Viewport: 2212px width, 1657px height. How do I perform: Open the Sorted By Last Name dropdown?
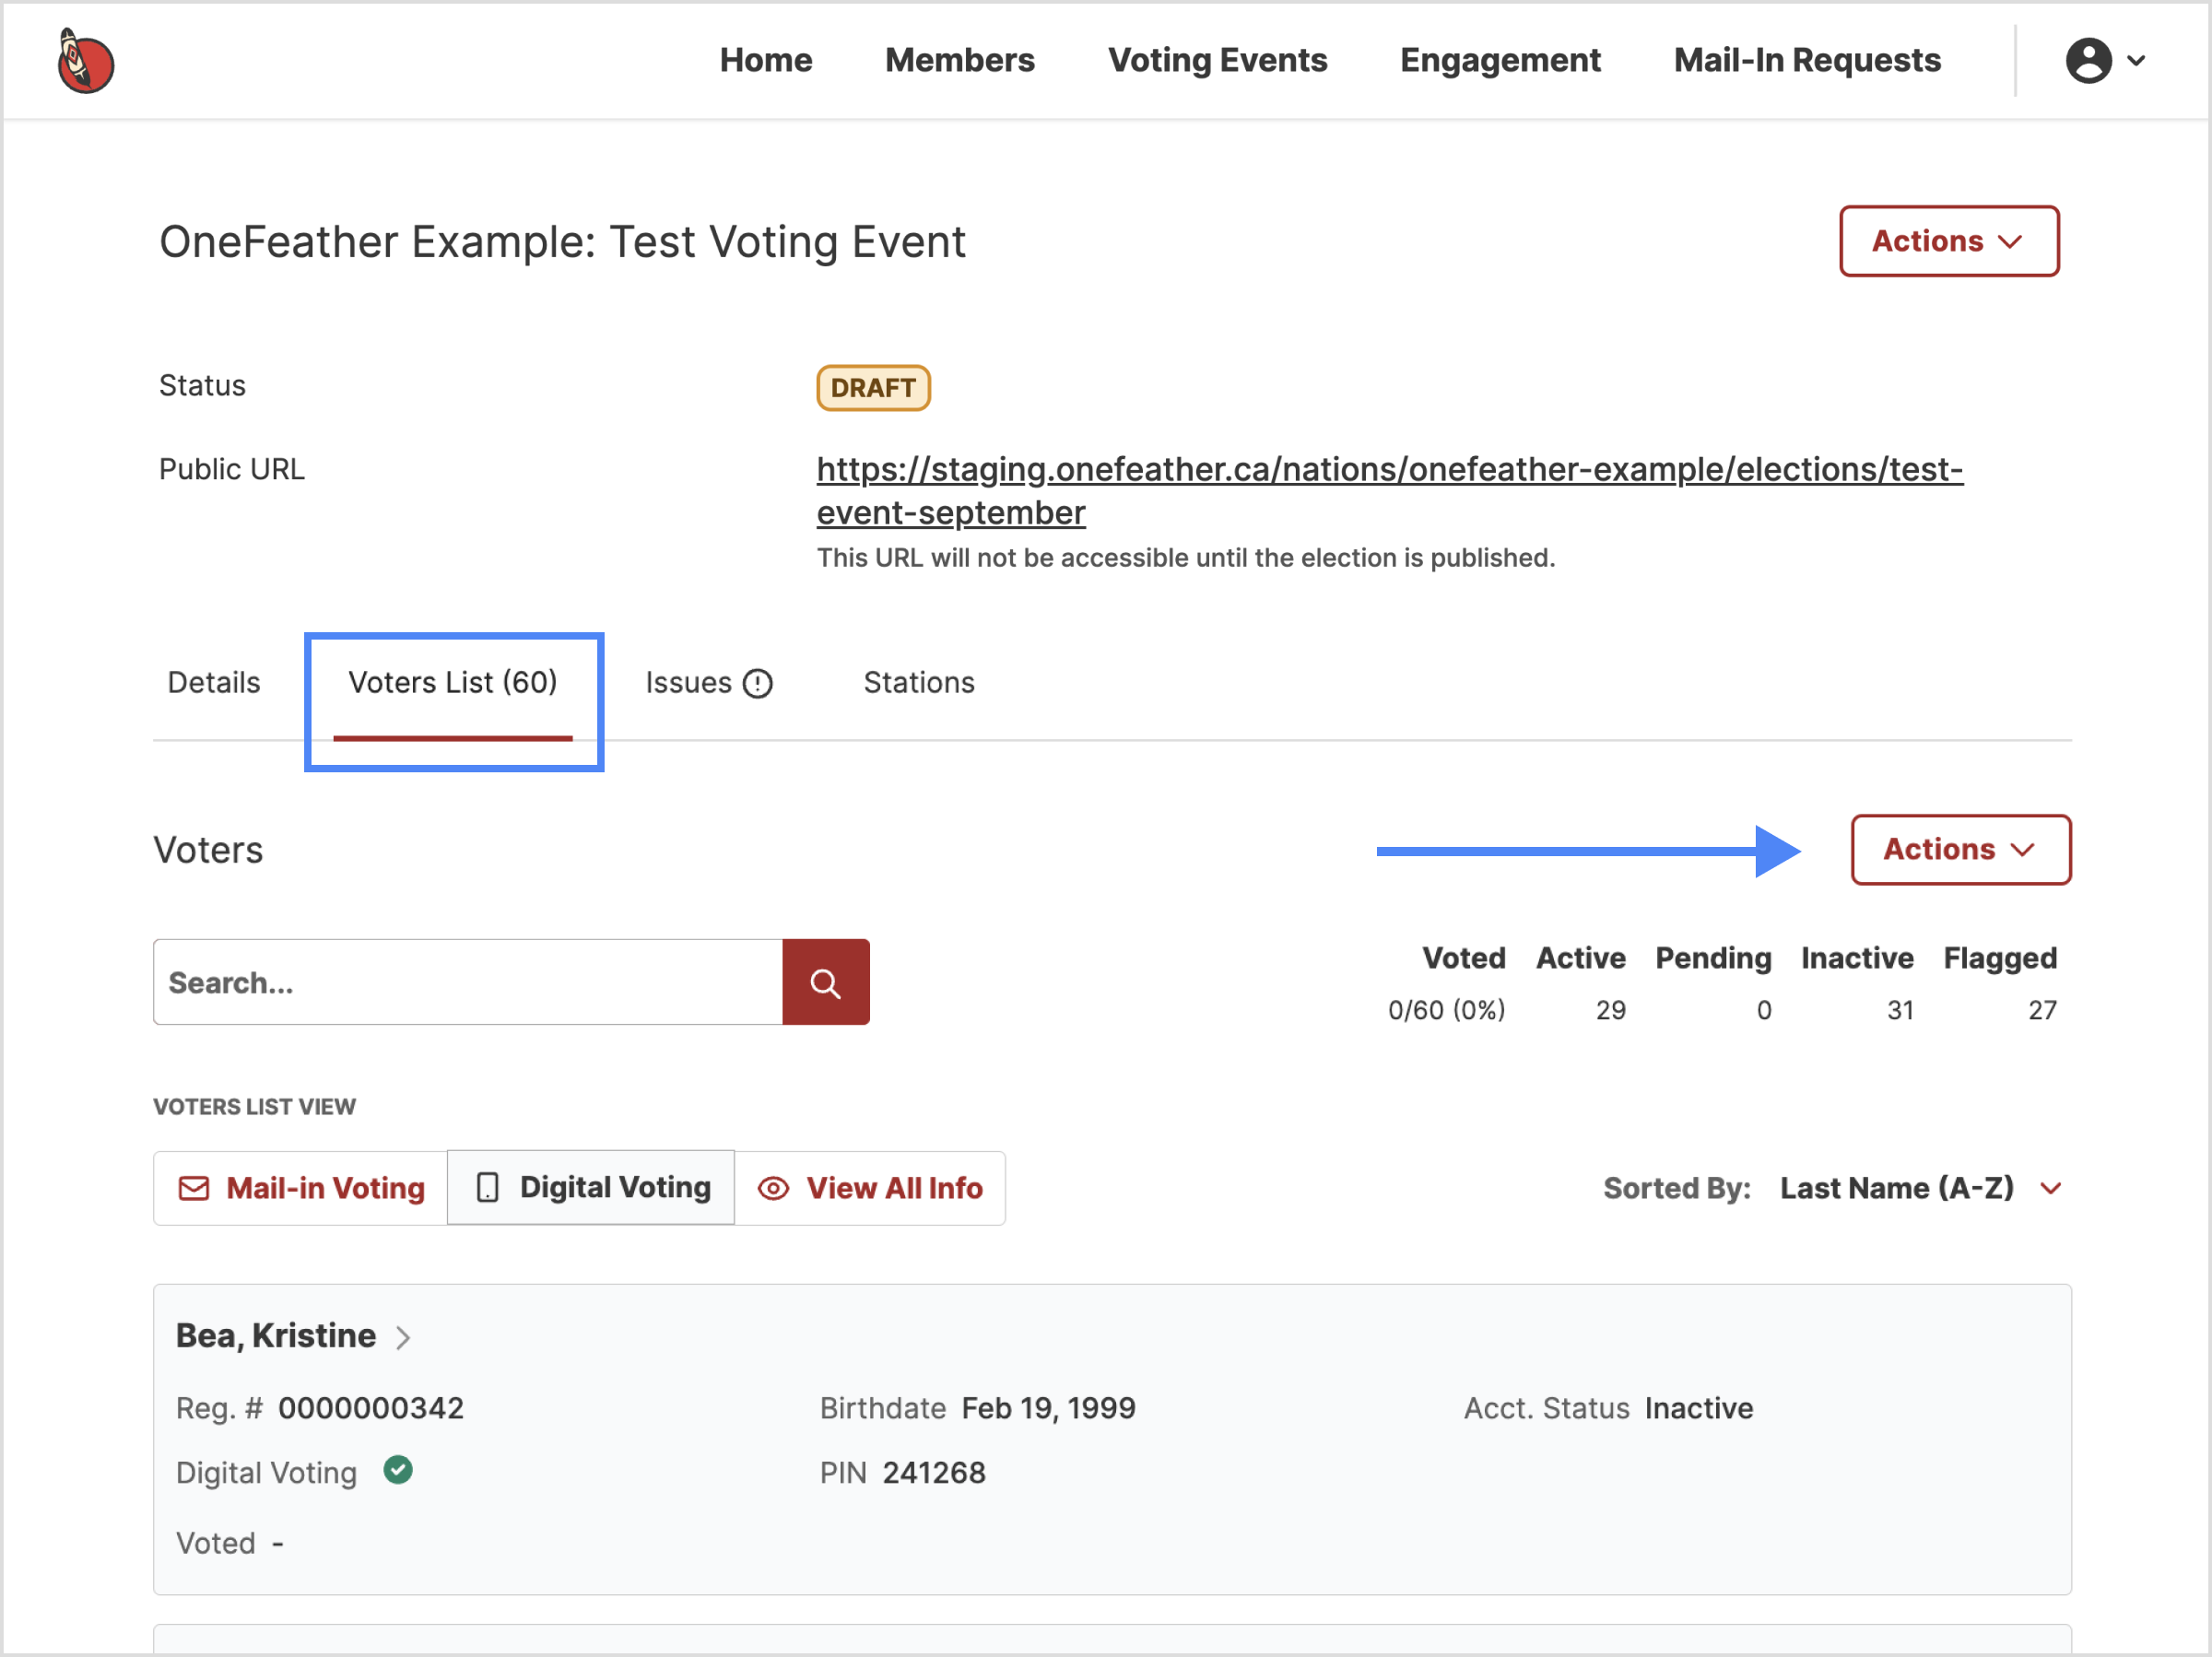point(1920,1188)
